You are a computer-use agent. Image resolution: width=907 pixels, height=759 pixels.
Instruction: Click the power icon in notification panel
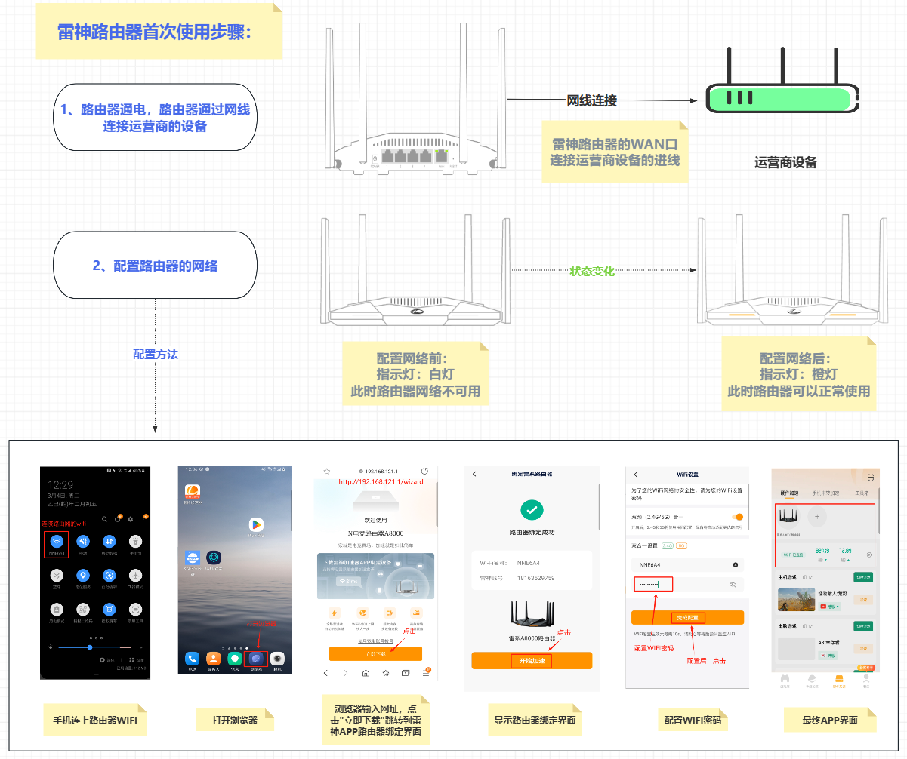pos(118,519)
